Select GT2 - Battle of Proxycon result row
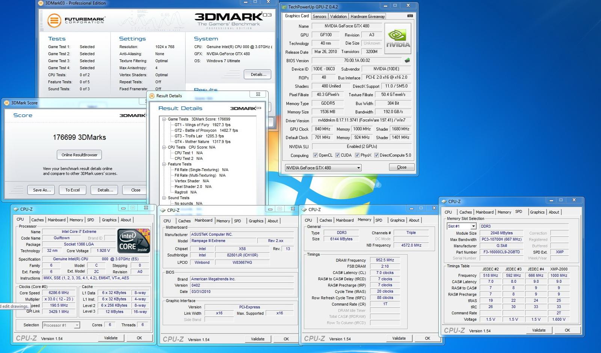601x353 pixels. [206, 130]
